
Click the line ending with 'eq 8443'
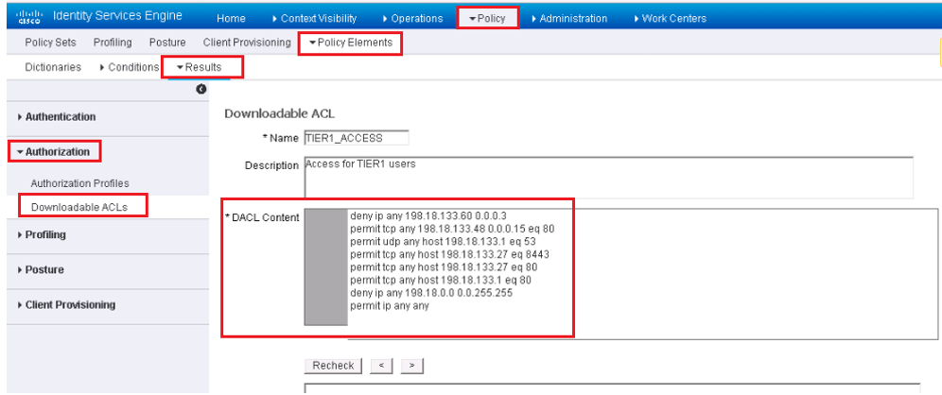(449, 254)
